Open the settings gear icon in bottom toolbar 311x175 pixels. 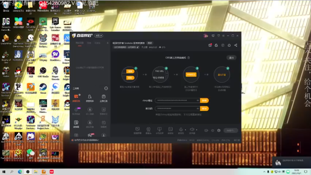pos(219,130)
